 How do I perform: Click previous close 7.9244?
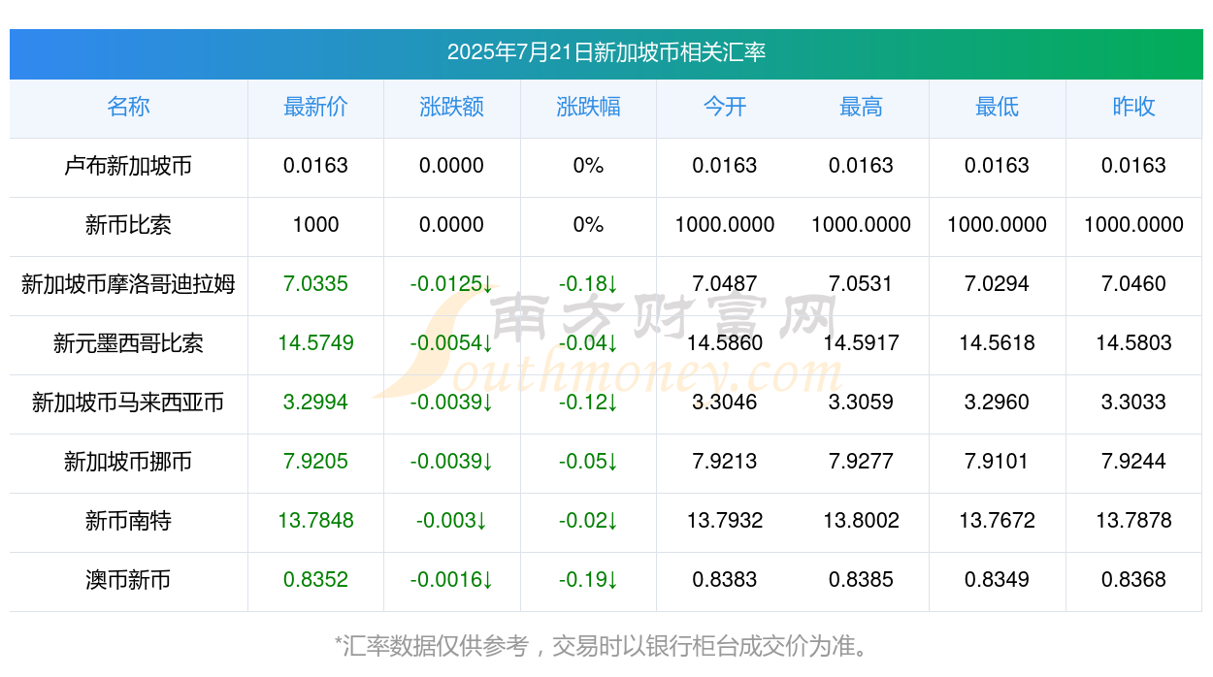[x=1133, y=462]
